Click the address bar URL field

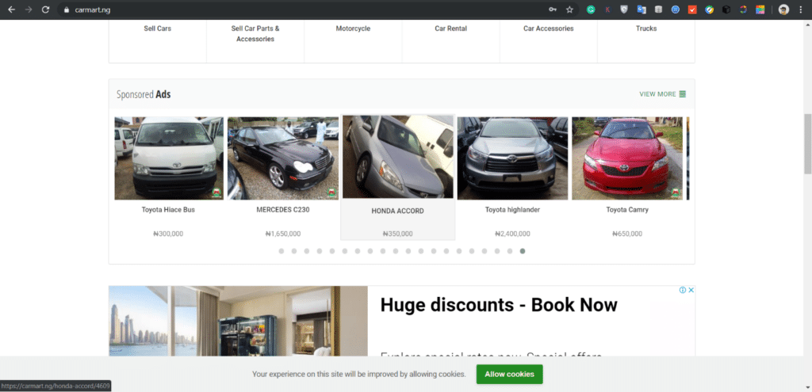tap(305, 10)
